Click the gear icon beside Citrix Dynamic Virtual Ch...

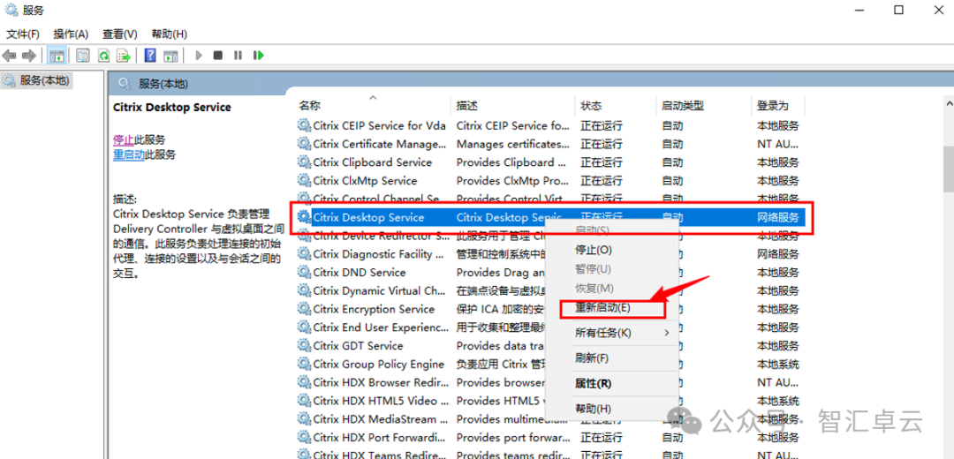click(304, 290)
